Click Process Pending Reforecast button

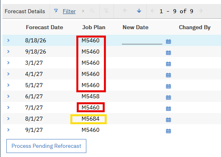pyautogui.click(x=46, y=146)
